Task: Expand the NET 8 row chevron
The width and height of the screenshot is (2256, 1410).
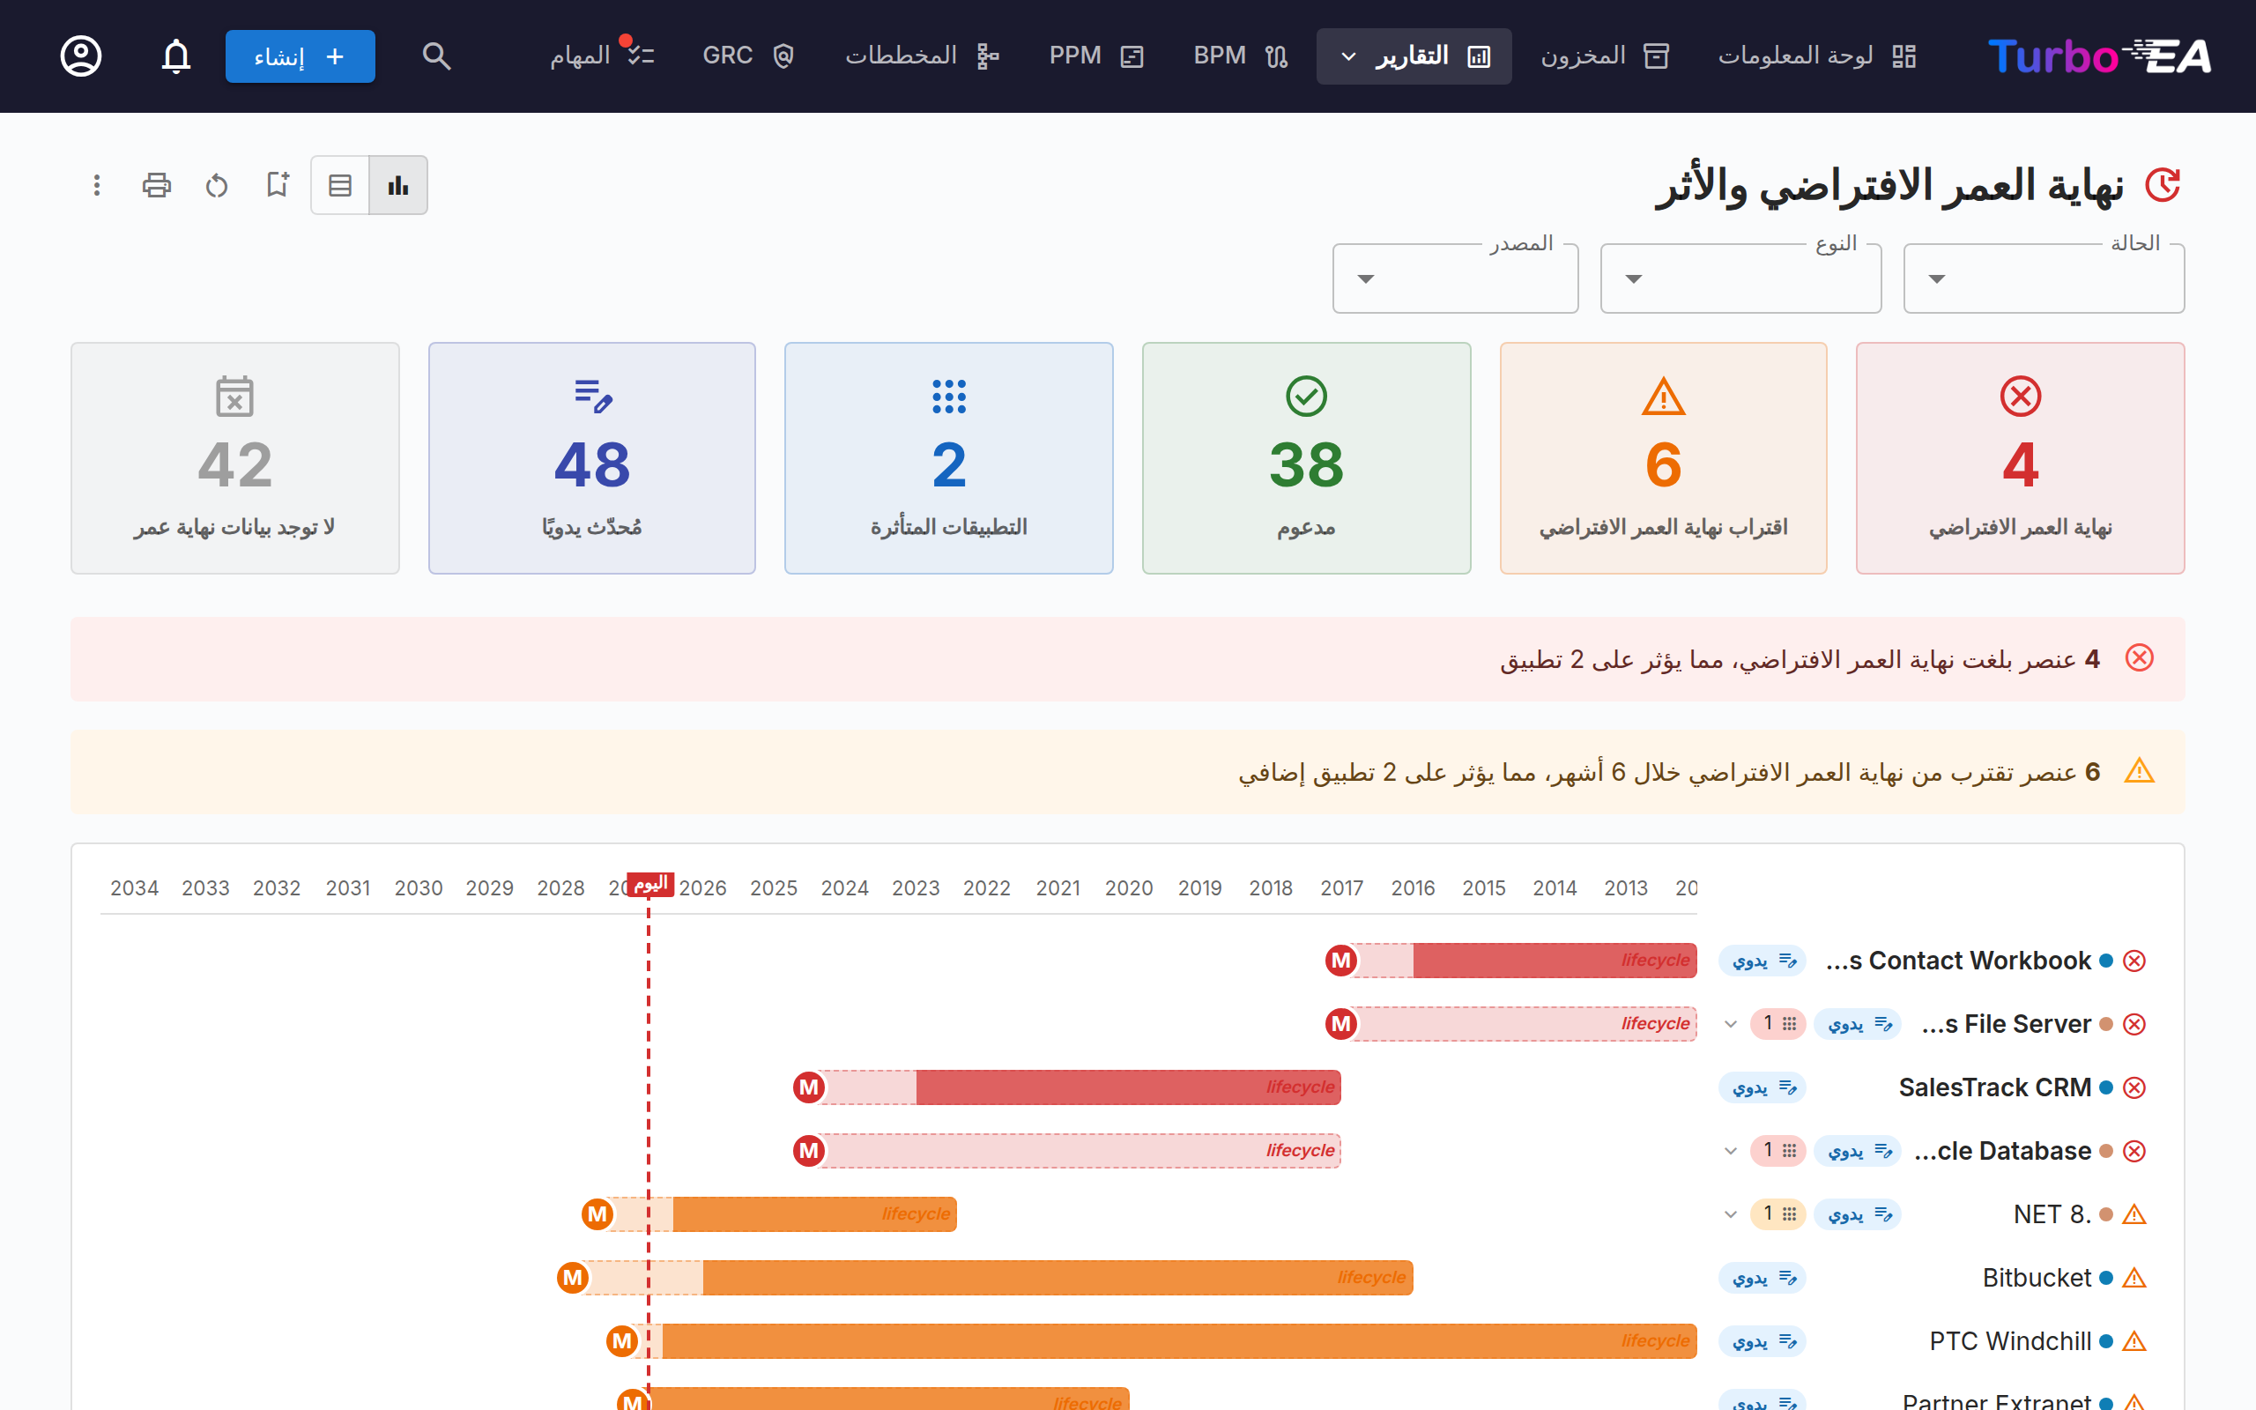Action: pos(1730,1214)
